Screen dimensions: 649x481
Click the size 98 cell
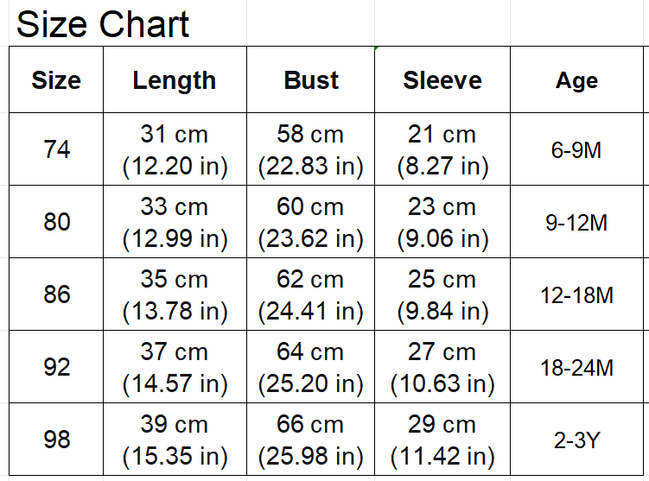point(56,440)
